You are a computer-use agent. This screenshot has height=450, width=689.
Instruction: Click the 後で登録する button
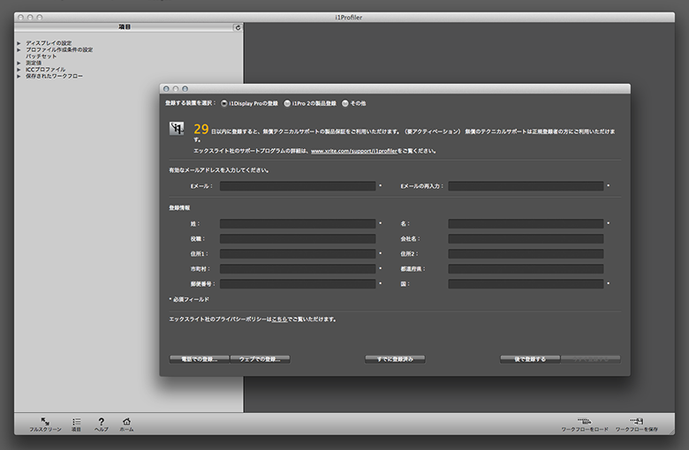pyautogui.click(x=530, y=359)
